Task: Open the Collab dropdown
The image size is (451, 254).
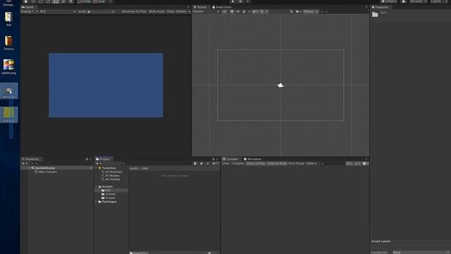Action: tap(389, 1)
